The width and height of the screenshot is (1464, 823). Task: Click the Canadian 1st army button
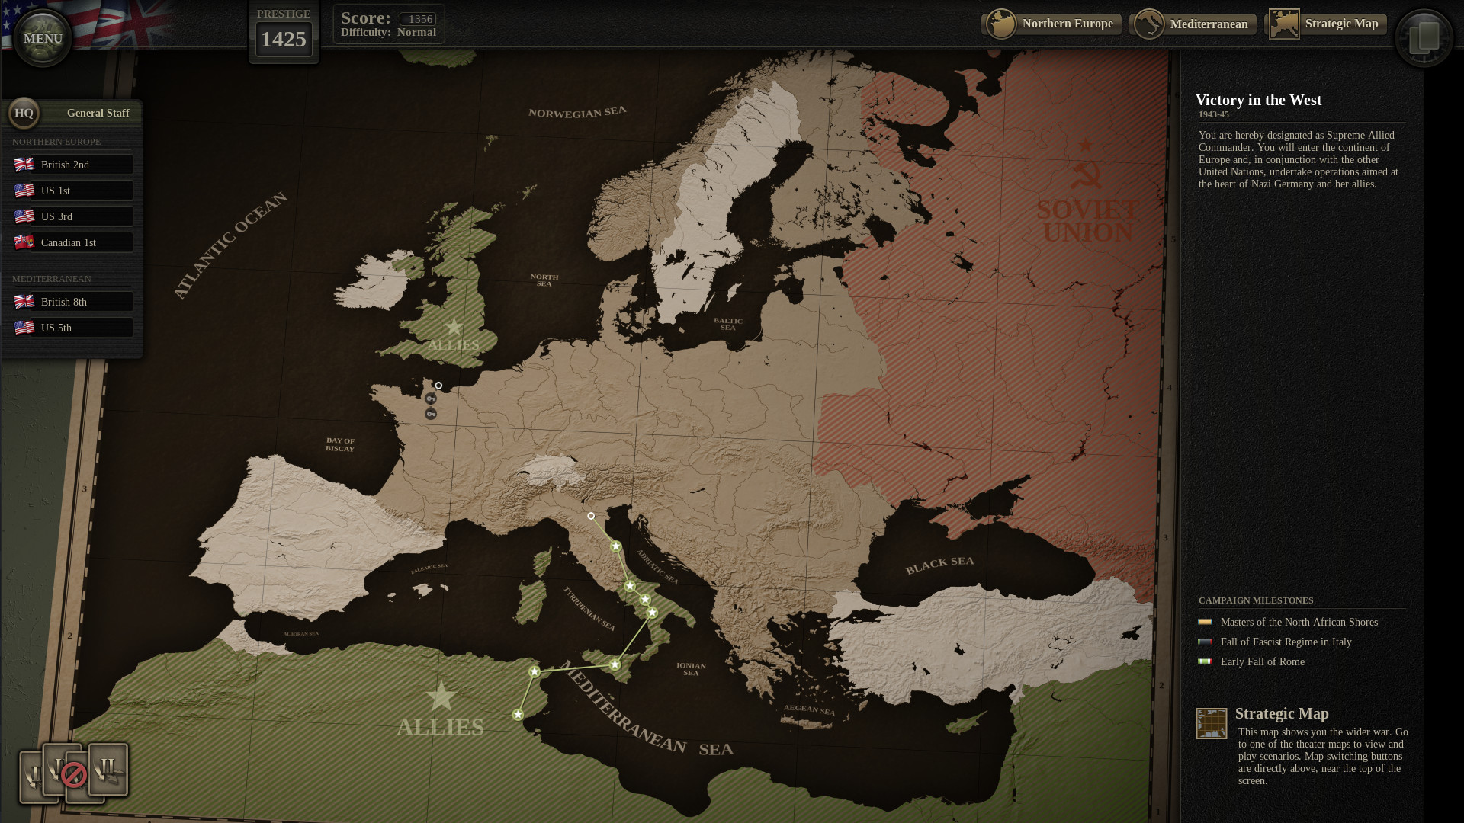point(70,242)
